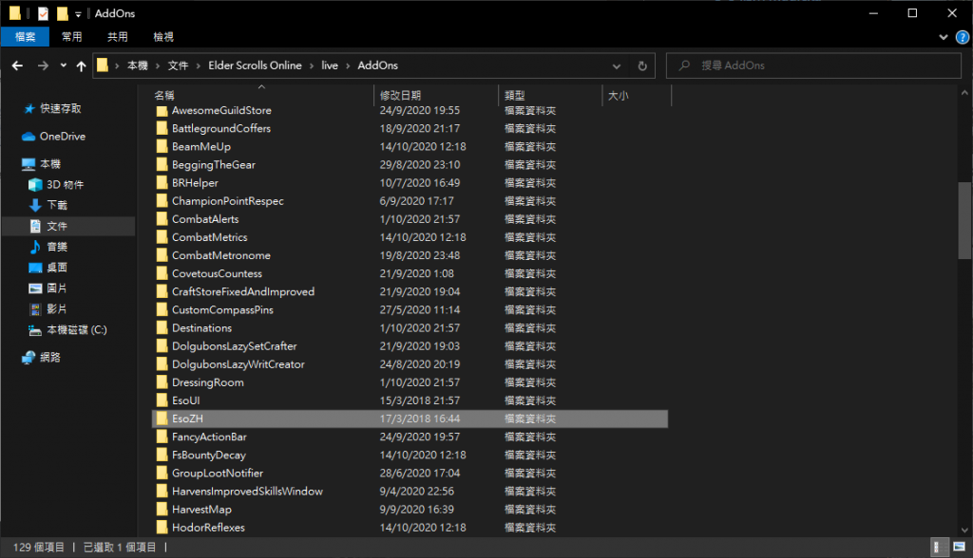Select ChampionPointRespec folder
This screenshot has height=558, width=973.
coord(228,201)
